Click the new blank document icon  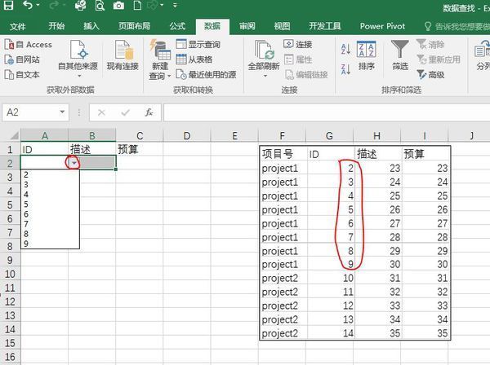(137, 5)
